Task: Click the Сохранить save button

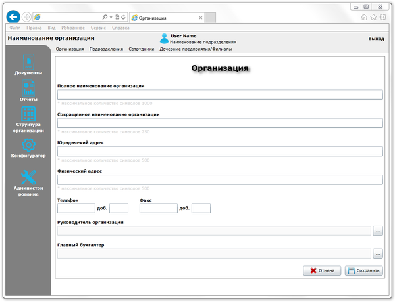Action: (x=364, y=270)
